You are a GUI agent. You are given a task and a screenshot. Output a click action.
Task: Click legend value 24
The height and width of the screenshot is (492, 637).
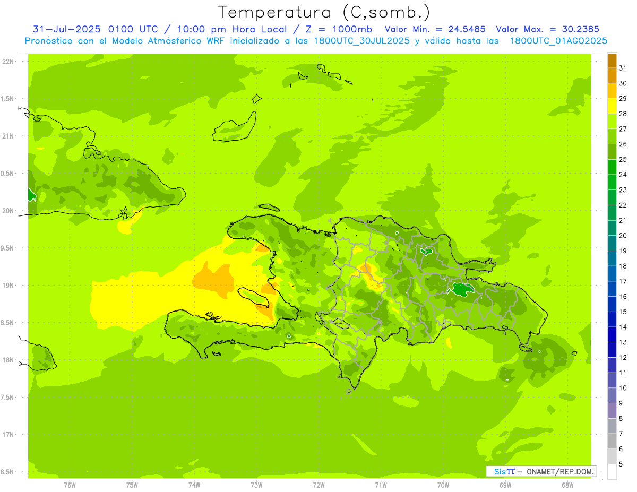[623, 175]
